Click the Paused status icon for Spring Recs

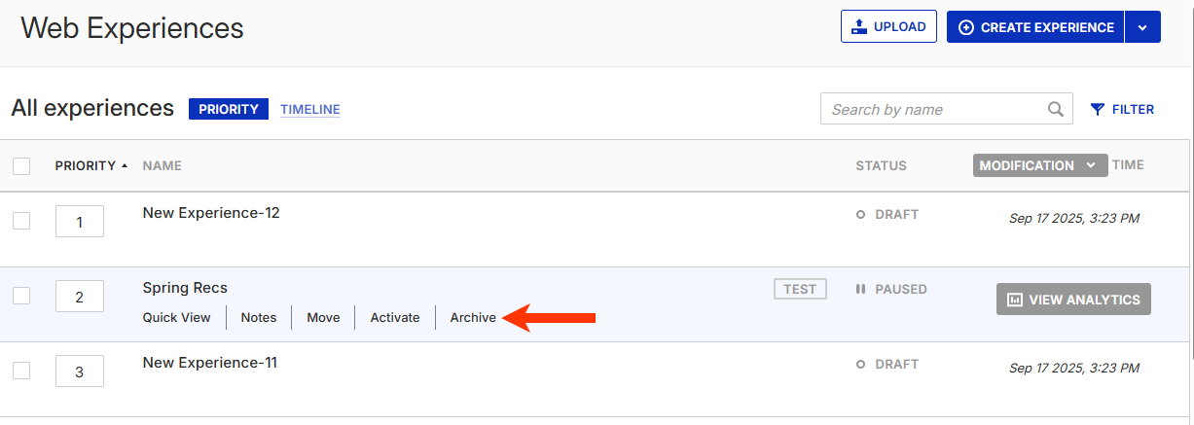pyautogui.click(x=860, y=289)
